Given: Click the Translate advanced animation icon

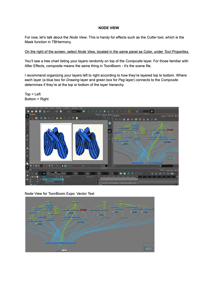Looking at the screenshot, I should click(89, 111).
